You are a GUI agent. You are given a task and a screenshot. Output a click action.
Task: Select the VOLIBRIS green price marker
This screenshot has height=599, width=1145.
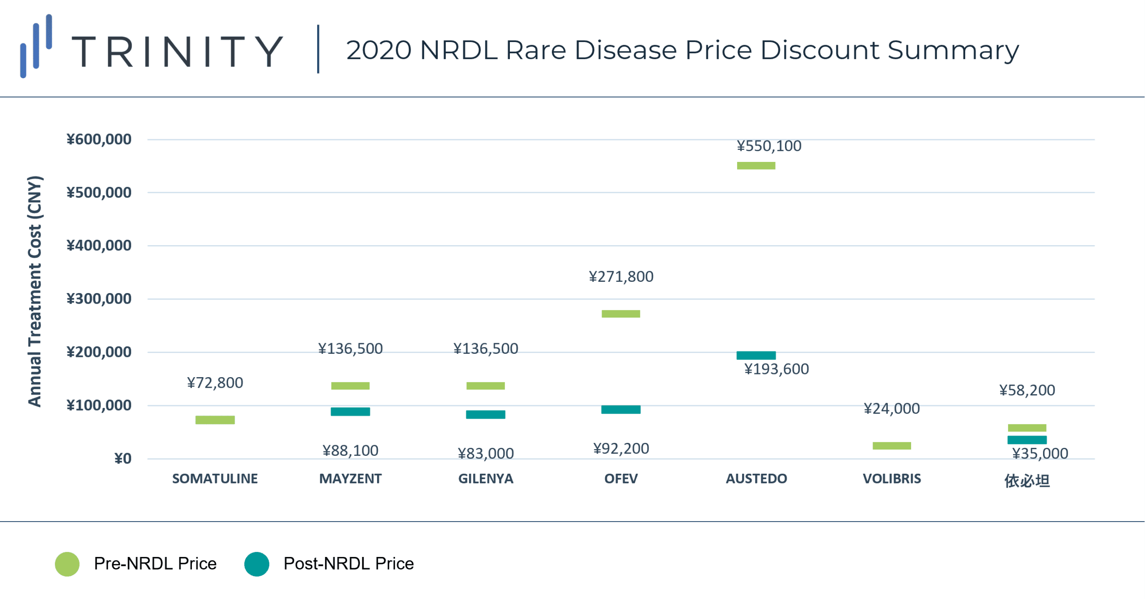coord(891,446)
